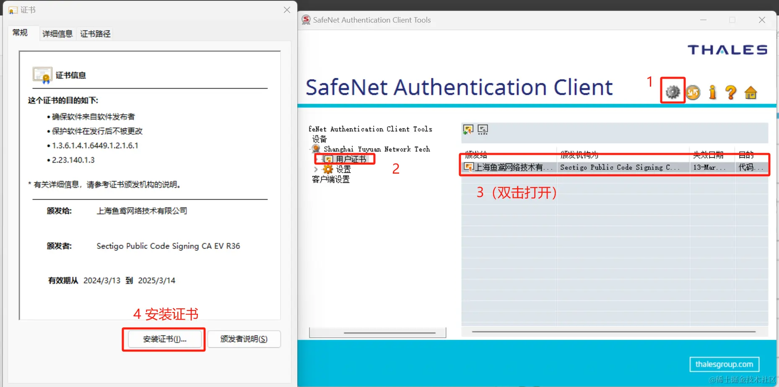The width and height of the screenshot is (779, 387).
Task: Open Advanced View gear icon
Action: (673, 92)
